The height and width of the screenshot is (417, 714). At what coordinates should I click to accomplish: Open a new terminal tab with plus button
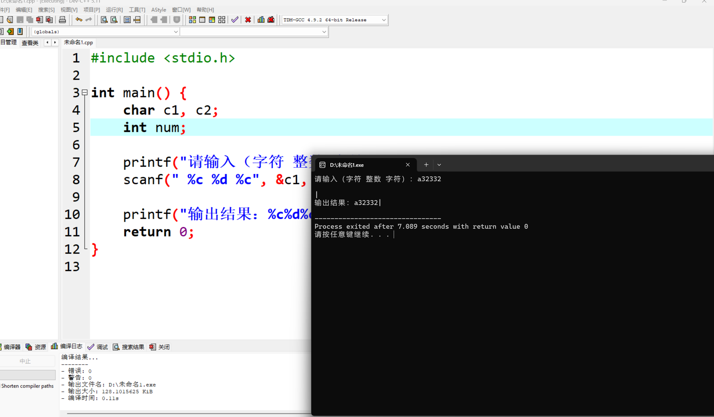click(426, 165)
